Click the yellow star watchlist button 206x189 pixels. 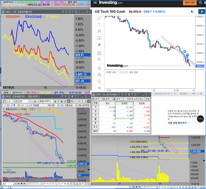tap(201, 12)
